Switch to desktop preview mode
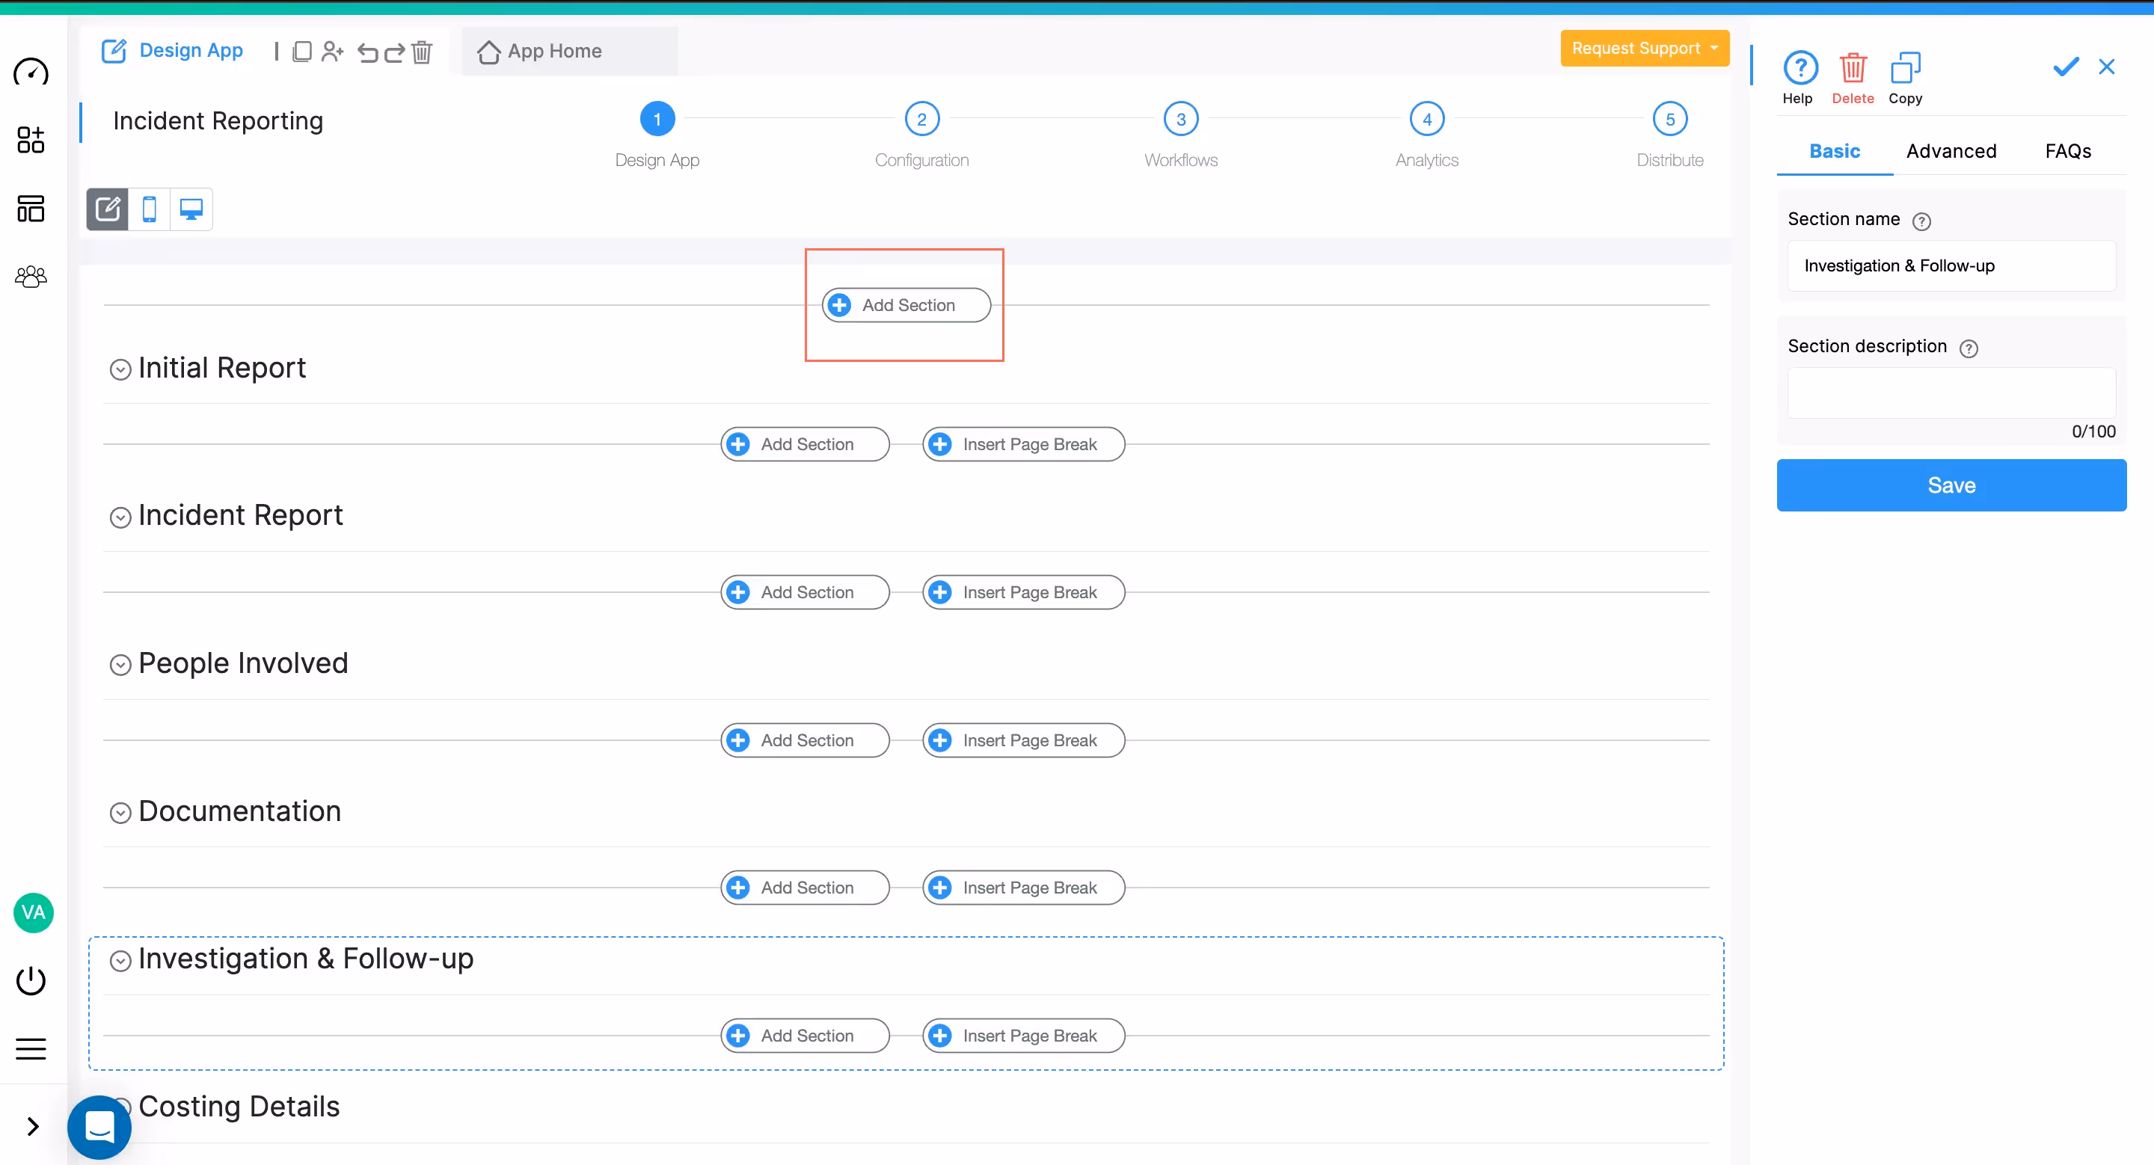The width and height of the screenshot is (2154, 1165). [191, 209]
